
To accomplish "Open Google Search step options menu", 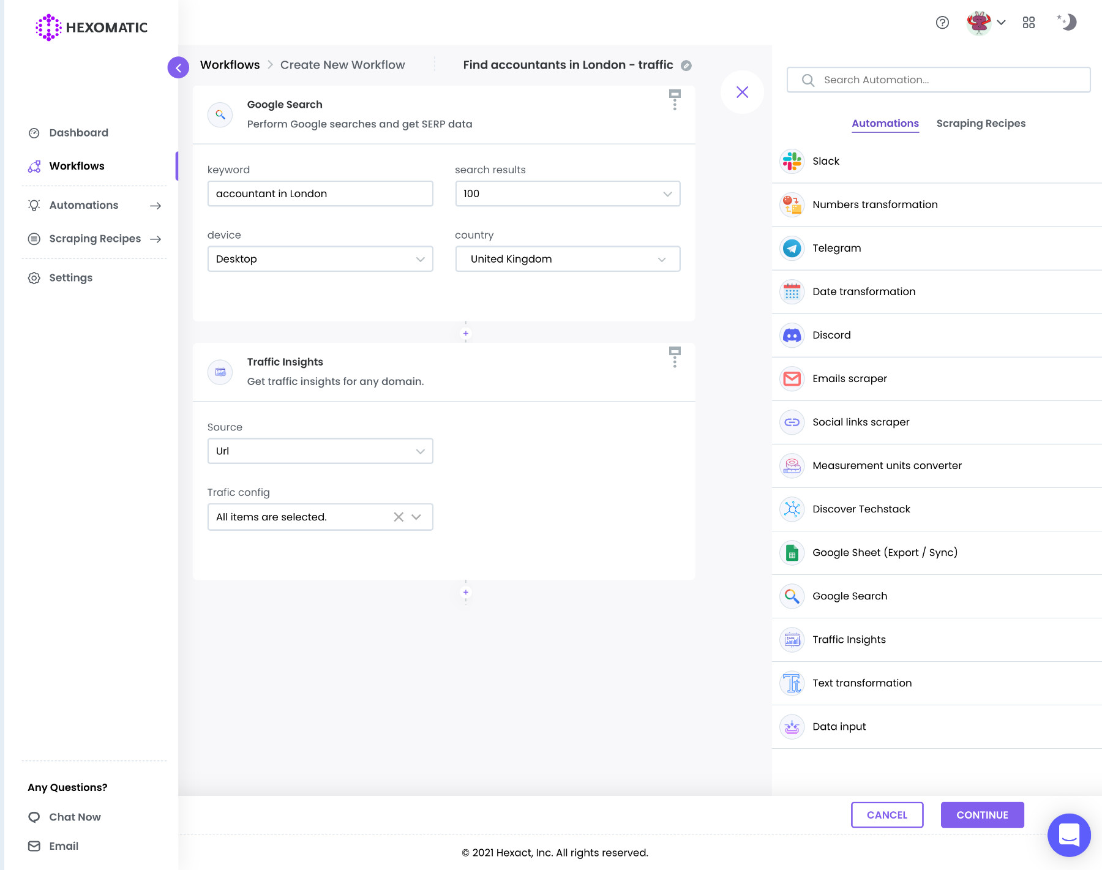I will (x=675, y=100).
